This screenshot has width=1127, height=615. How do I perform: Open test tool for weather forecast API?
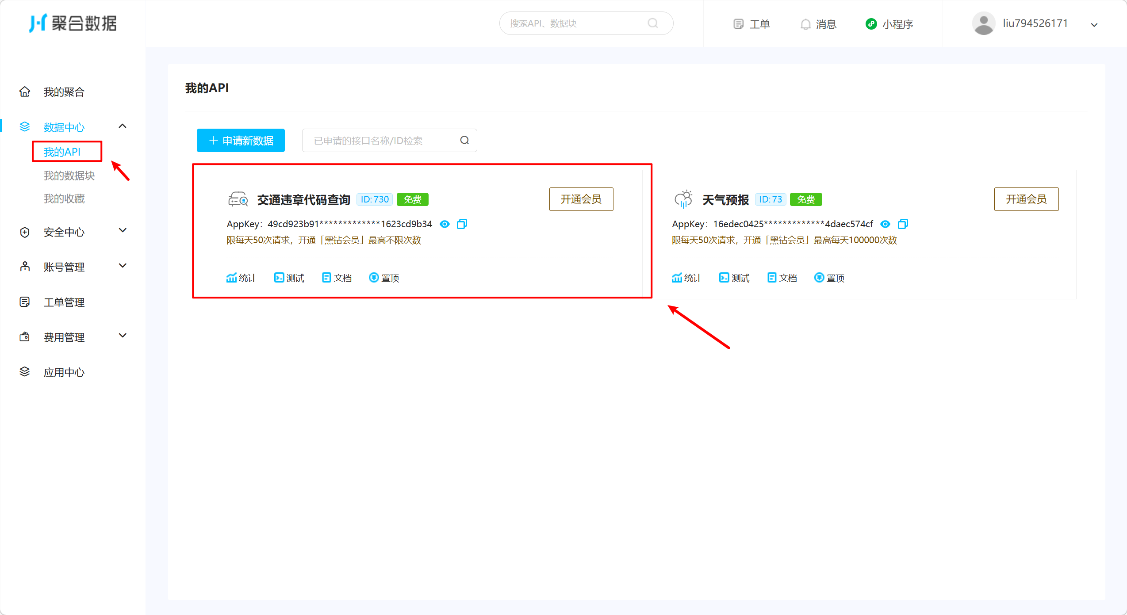click(x=734, y=278)
